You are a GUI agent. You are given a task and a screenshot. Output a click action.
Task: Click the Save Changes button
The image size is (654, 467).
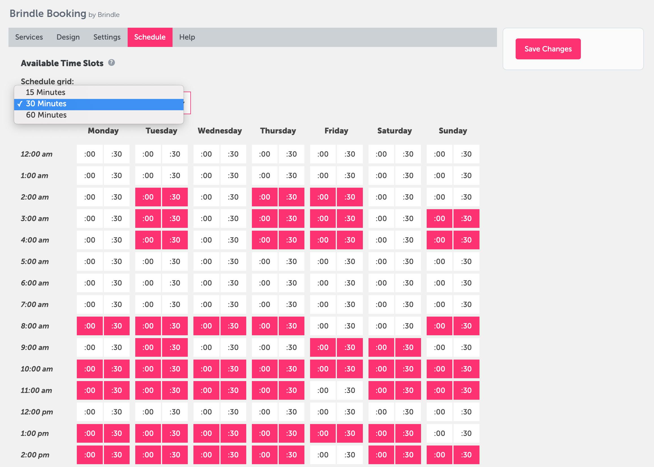click(x=548, y=49)
